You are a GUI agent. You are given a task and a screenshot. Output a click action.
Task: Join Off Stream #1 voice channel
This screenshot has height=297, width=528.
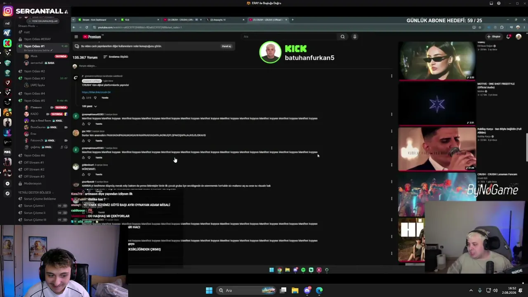point(34,163)
